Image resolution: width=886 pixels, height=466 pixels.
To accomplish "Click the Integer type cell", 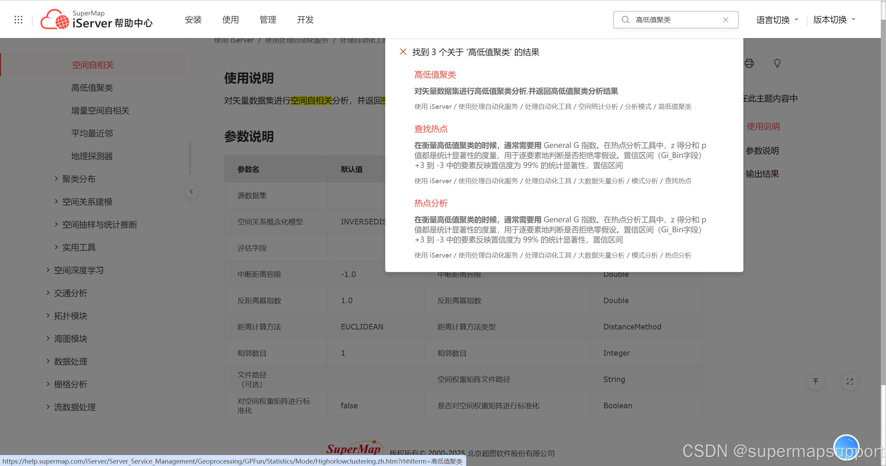I will pos(646,353).
